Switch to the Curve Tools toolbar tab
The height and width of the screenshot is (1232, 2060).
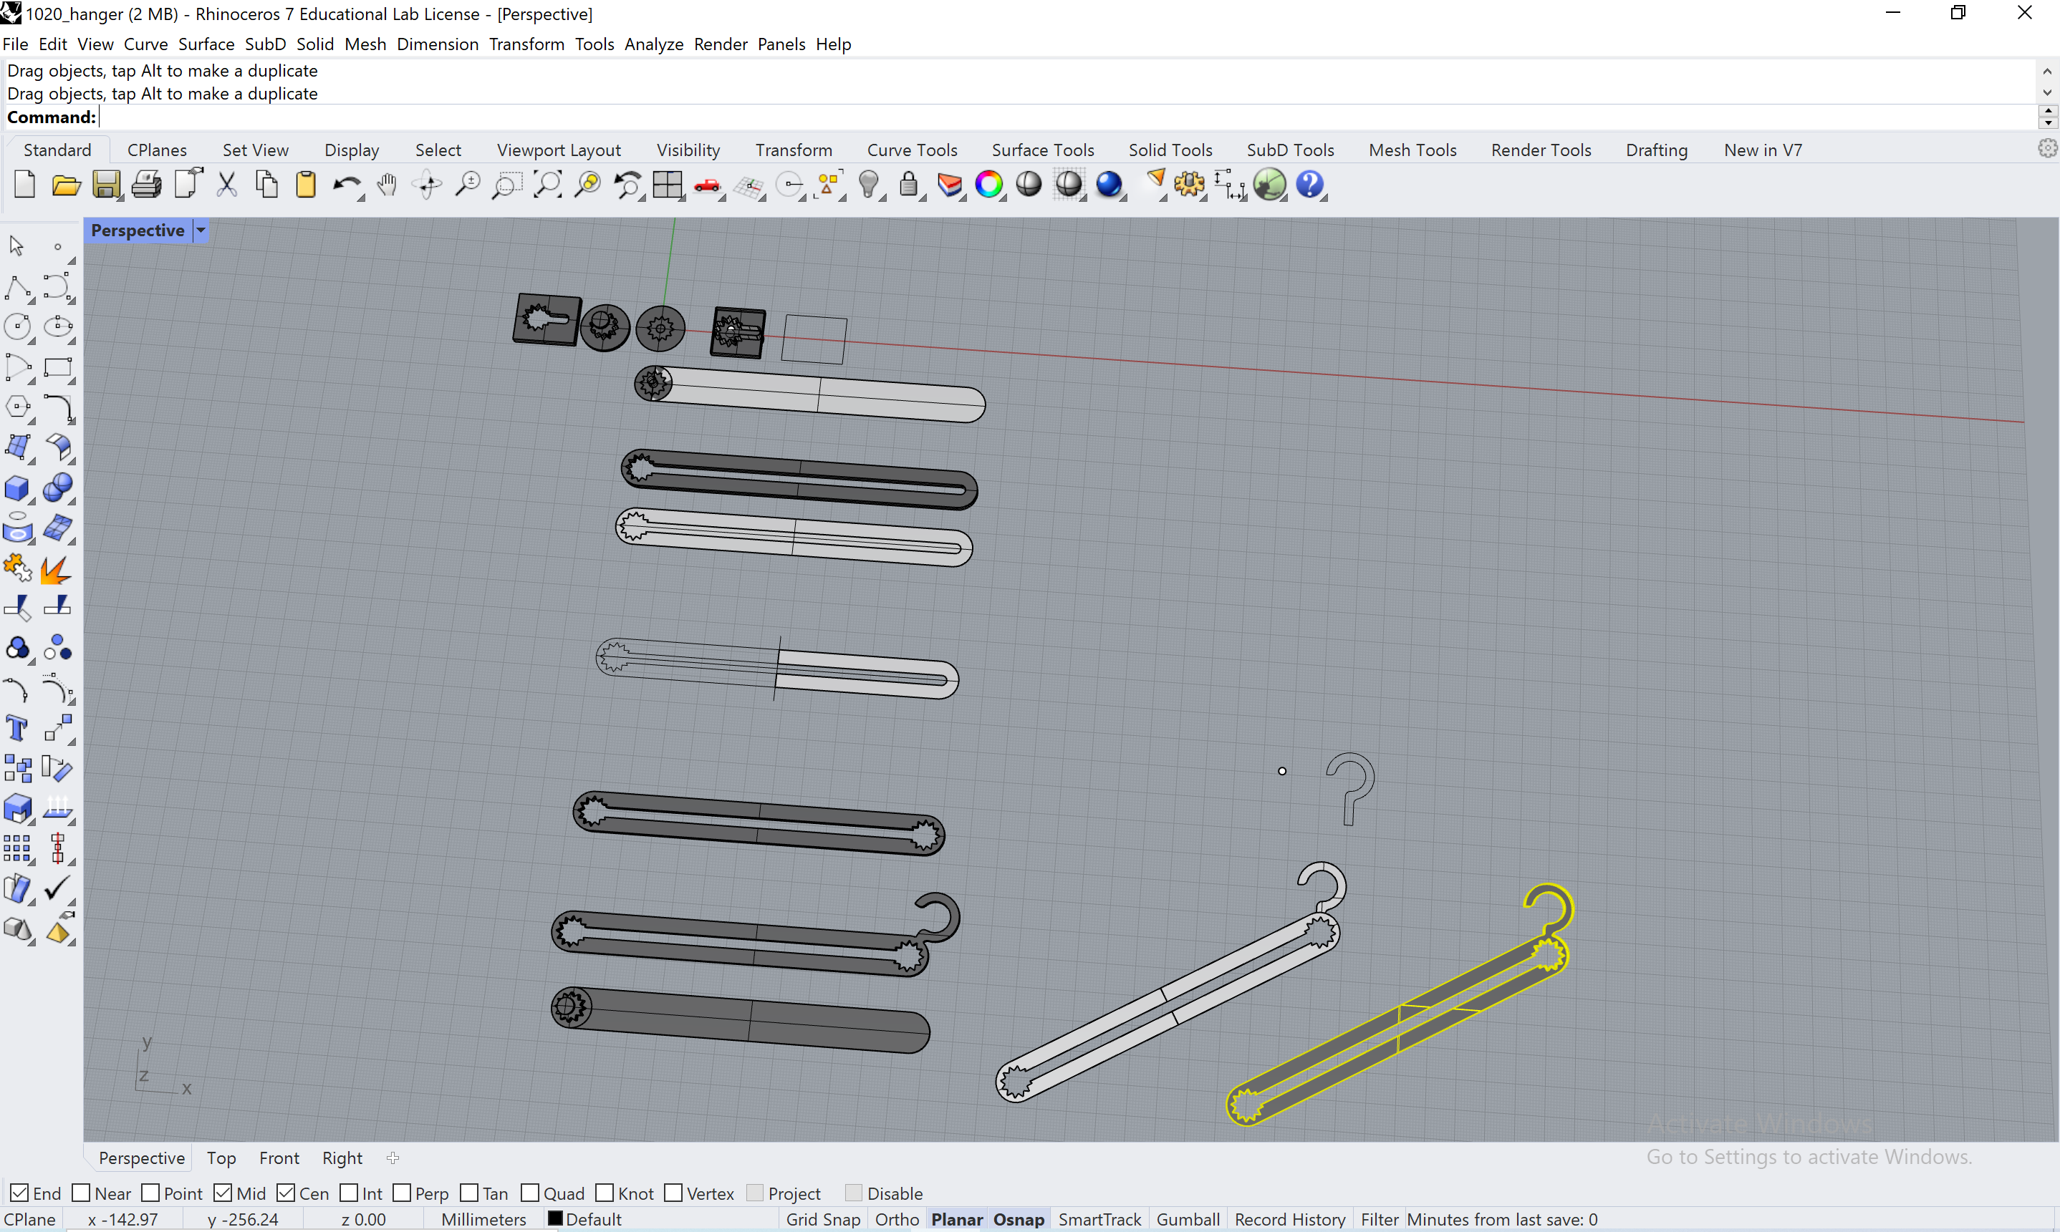click(x=912, y=150)
